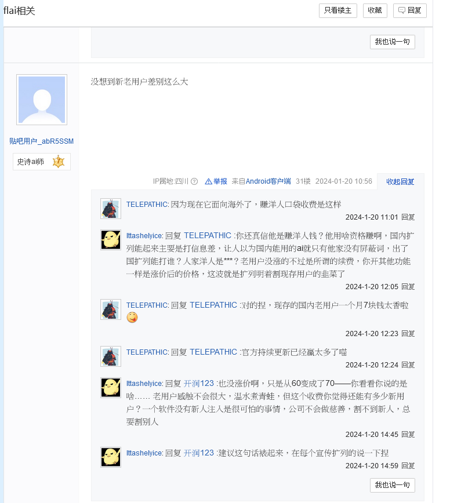Collapse replies with 收起回复
The width and height of the screenshot is (461, 503).
coord(400,182)
